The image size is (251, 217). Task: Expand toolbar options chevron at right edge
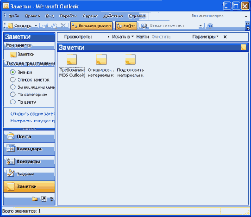(x=248, y=26)
